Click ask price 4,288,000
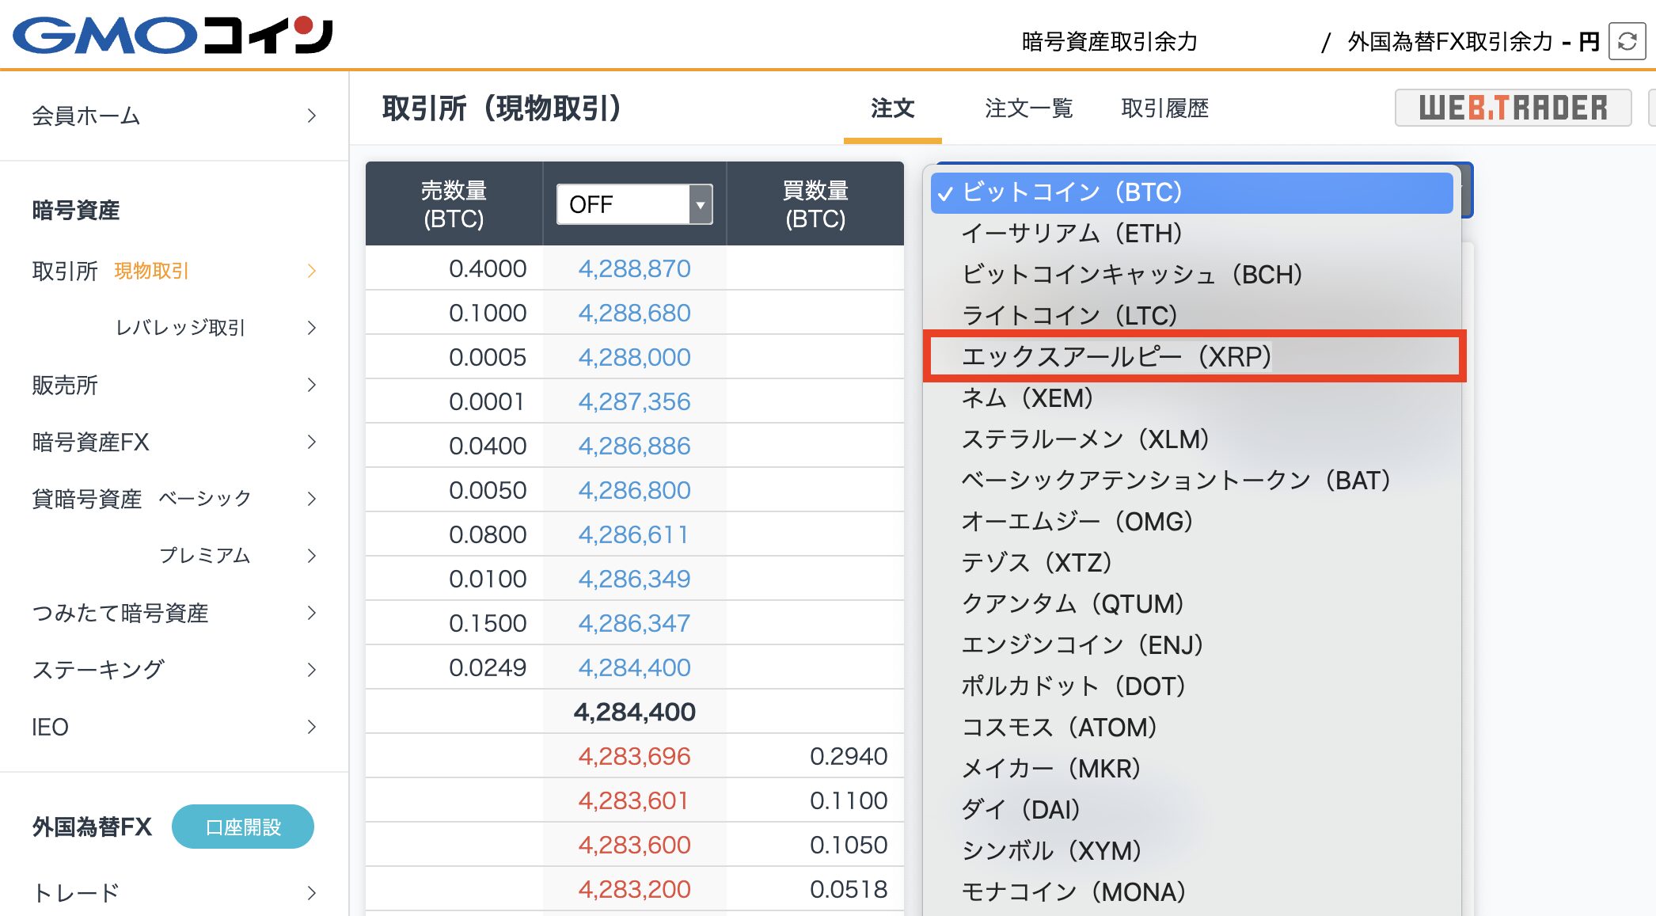 634,357
